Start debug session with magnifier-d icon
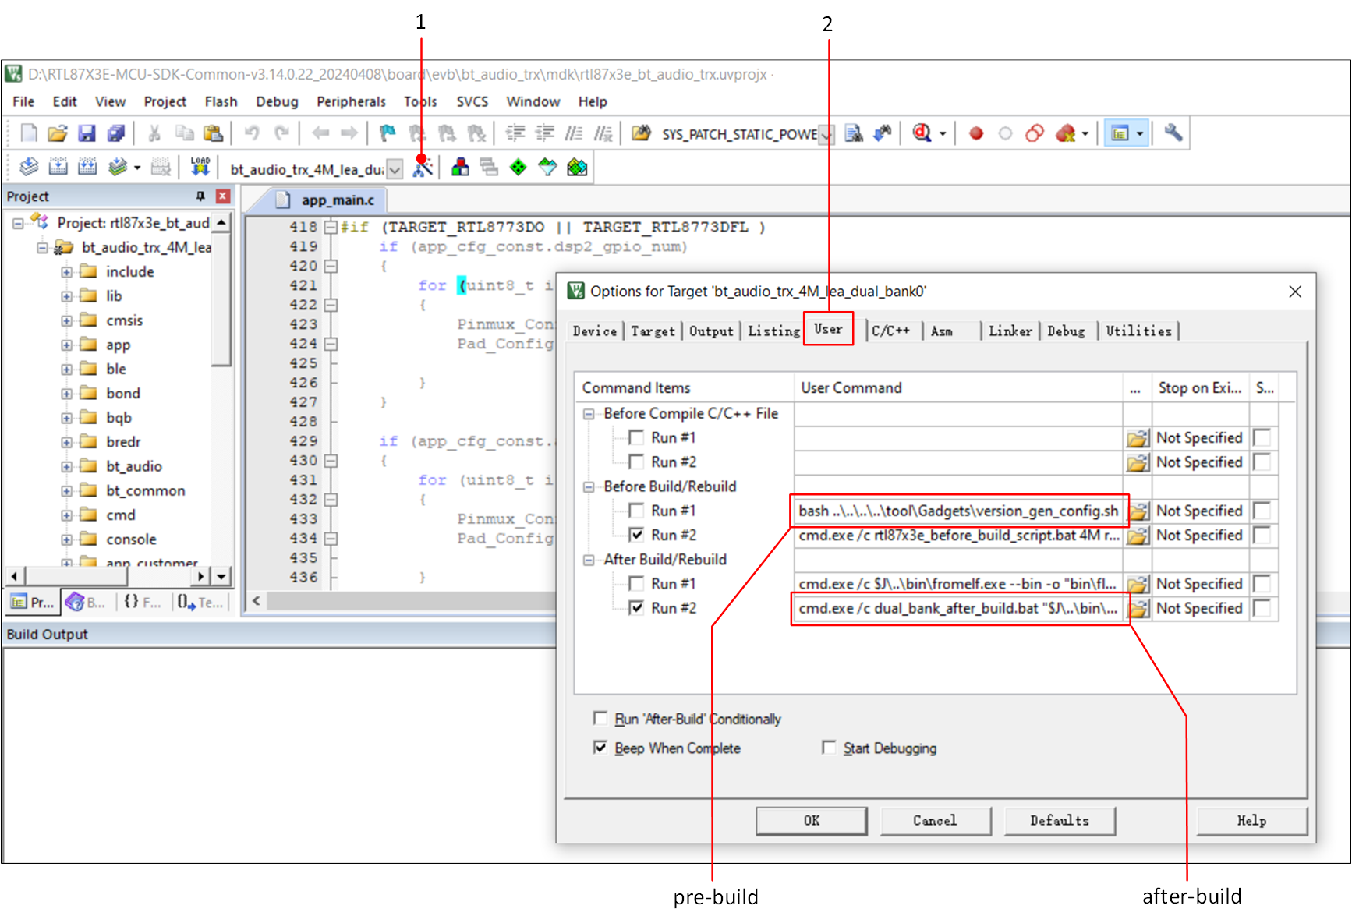The image size is (1352, 923). (x=922, y=133)
